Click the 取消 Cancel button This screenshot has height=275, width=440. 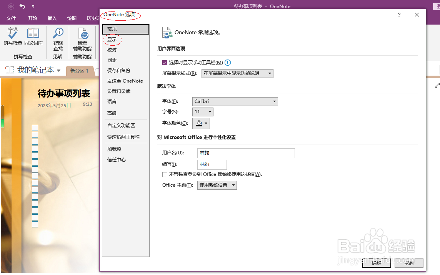pyautogui.click(x=409, y=263)
